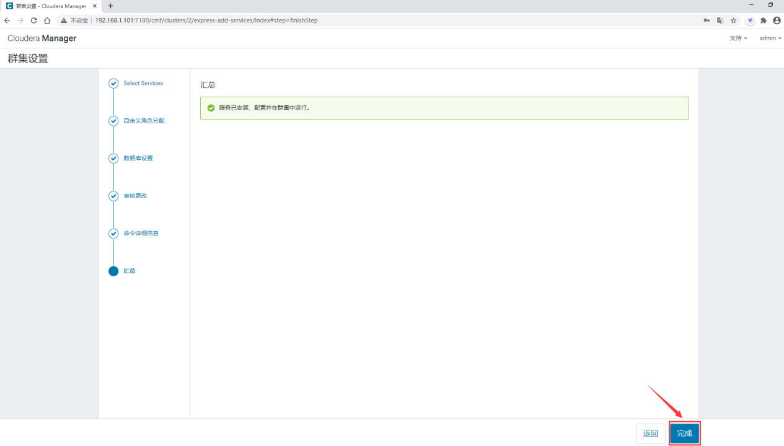Click the 数据库设置 step checkmark
784x446 pixels.
click(x=113, y=159)
